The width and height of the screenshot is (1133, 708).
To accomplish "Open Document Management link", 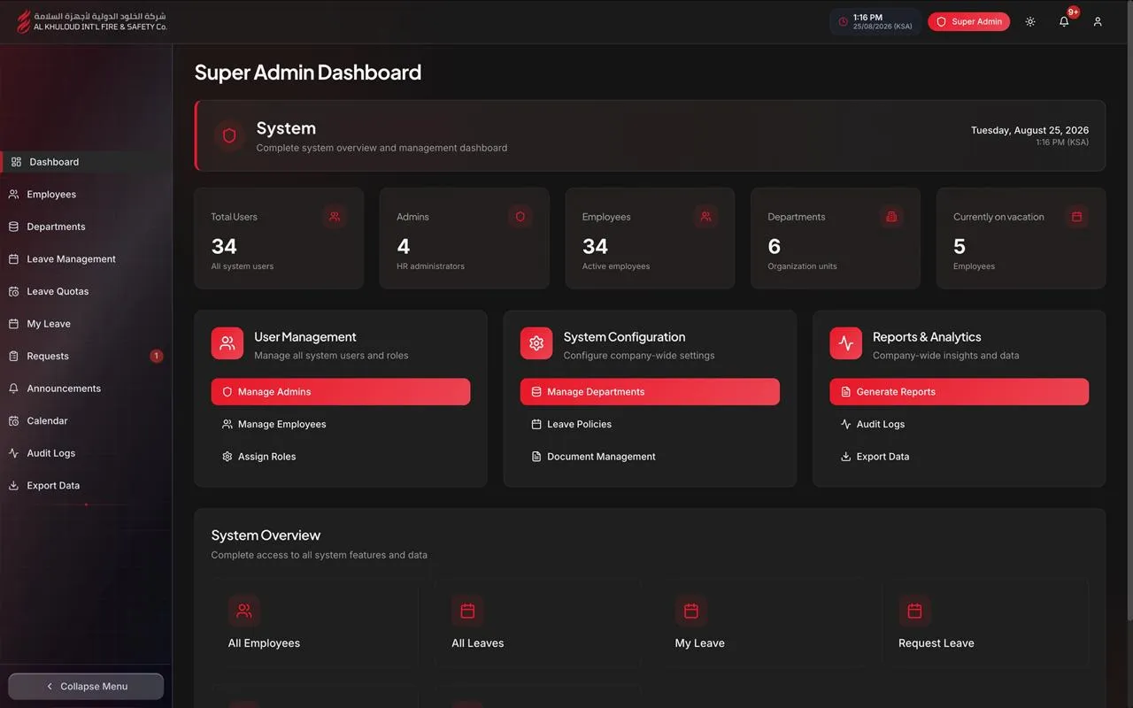I will coord(650,457).
